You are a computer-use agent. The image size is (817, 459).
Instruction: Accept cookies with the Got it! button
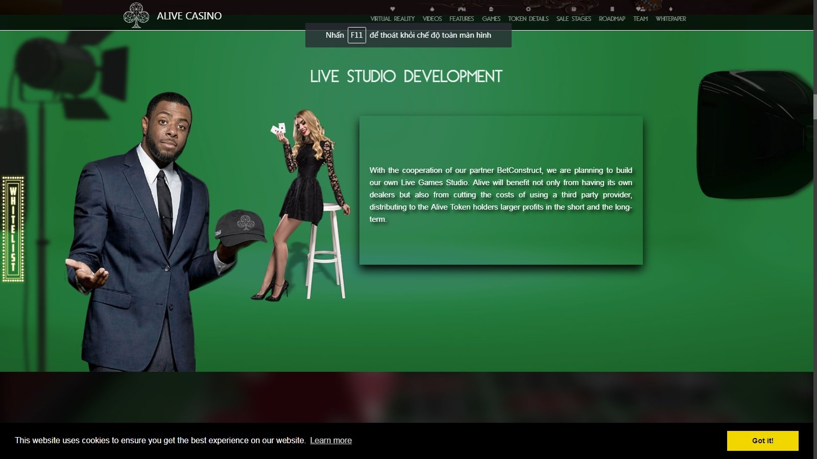[762, 441]
